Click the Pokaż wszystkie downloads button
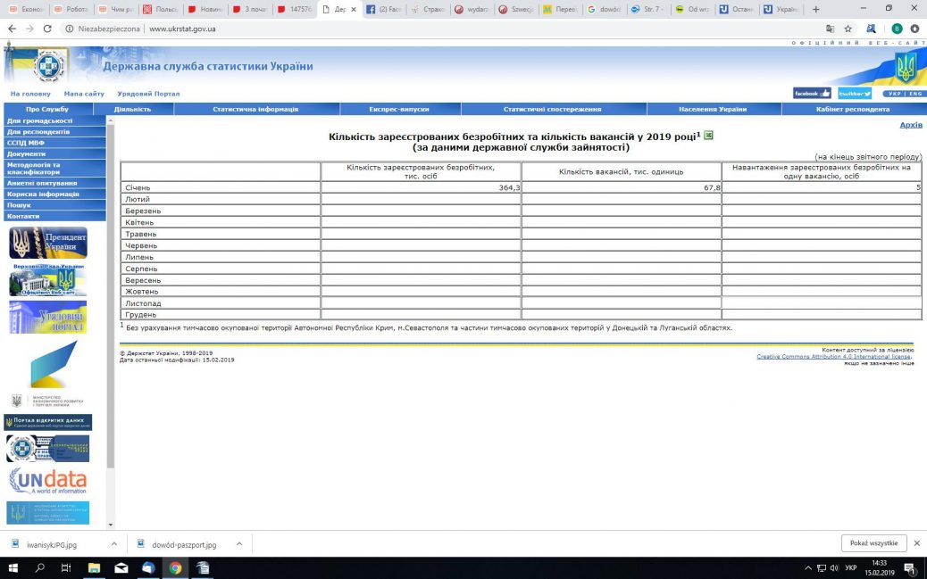This screenshot has height=579, width=927. pos(873,543)
